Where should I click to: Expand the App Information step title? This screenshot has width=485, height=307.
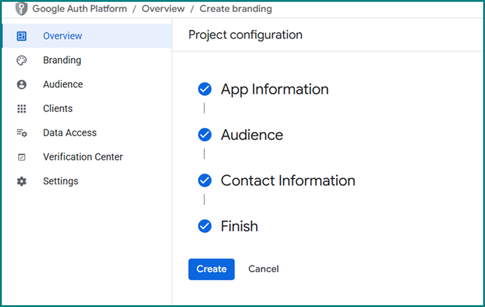275,90
